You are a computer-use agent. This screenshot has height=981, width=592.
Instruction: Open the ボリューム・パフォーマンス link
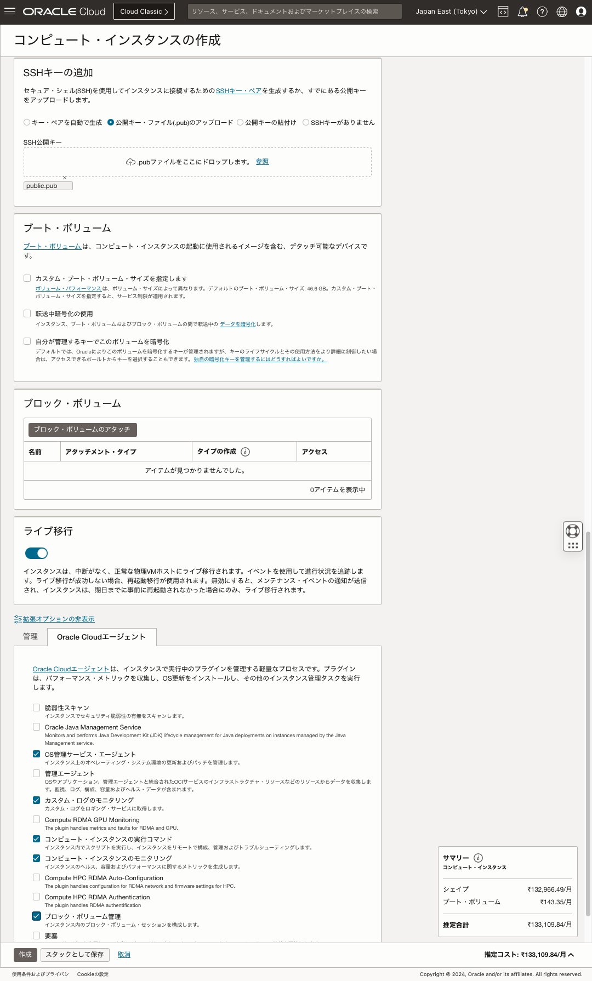(69, 288)
